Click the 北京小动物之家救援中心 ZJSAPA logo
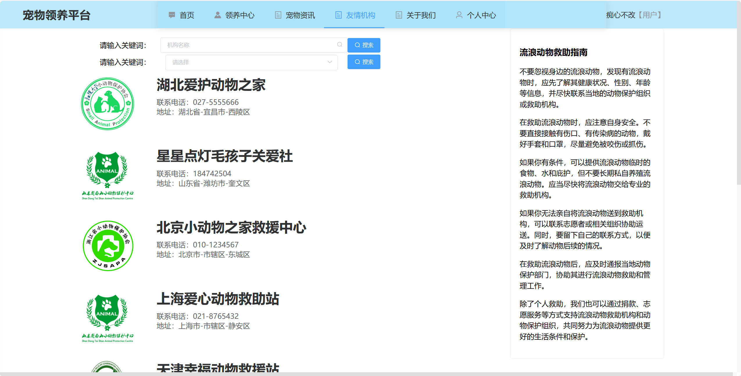This screenshot has height=376, width=741. click(108, 246)
